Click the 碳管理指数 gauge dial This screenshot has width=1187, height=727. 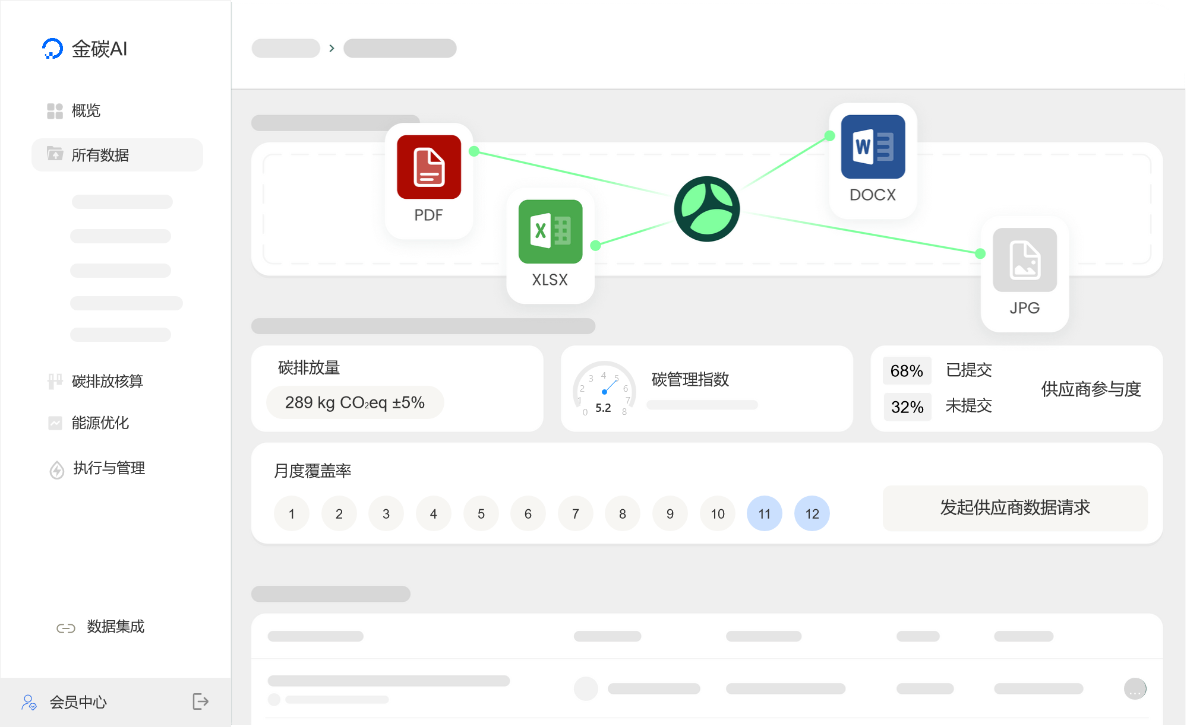(x=604, y=389)
